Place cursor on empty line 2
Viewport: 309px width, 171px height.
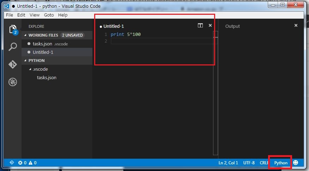[162, 41]
